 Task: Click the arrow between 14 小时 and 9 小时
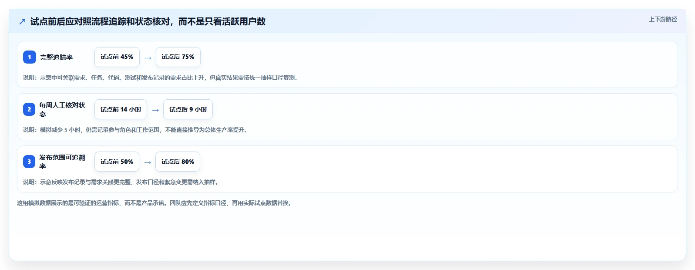155,110
